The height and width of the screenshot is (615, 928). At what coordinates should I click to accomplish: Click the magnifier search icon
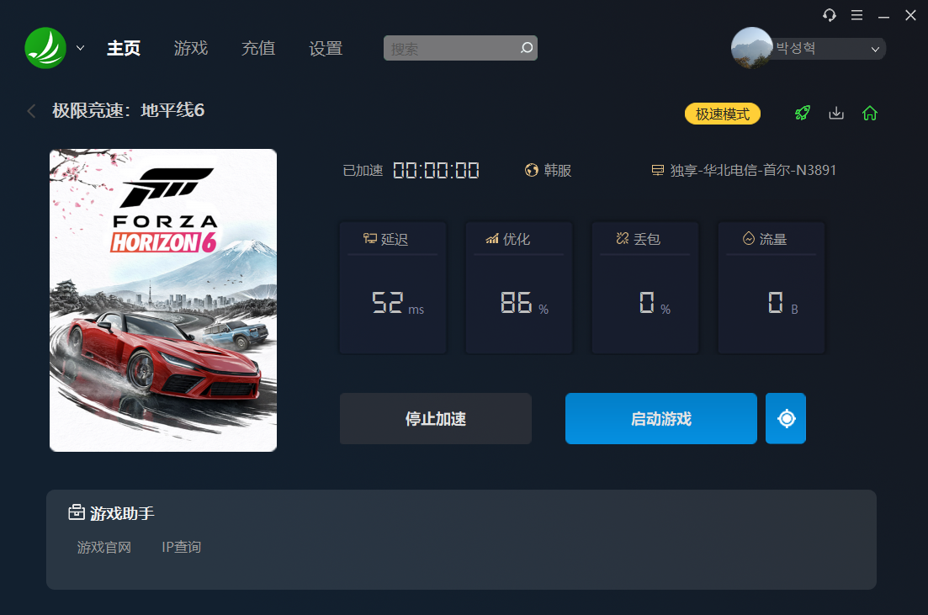526,48
